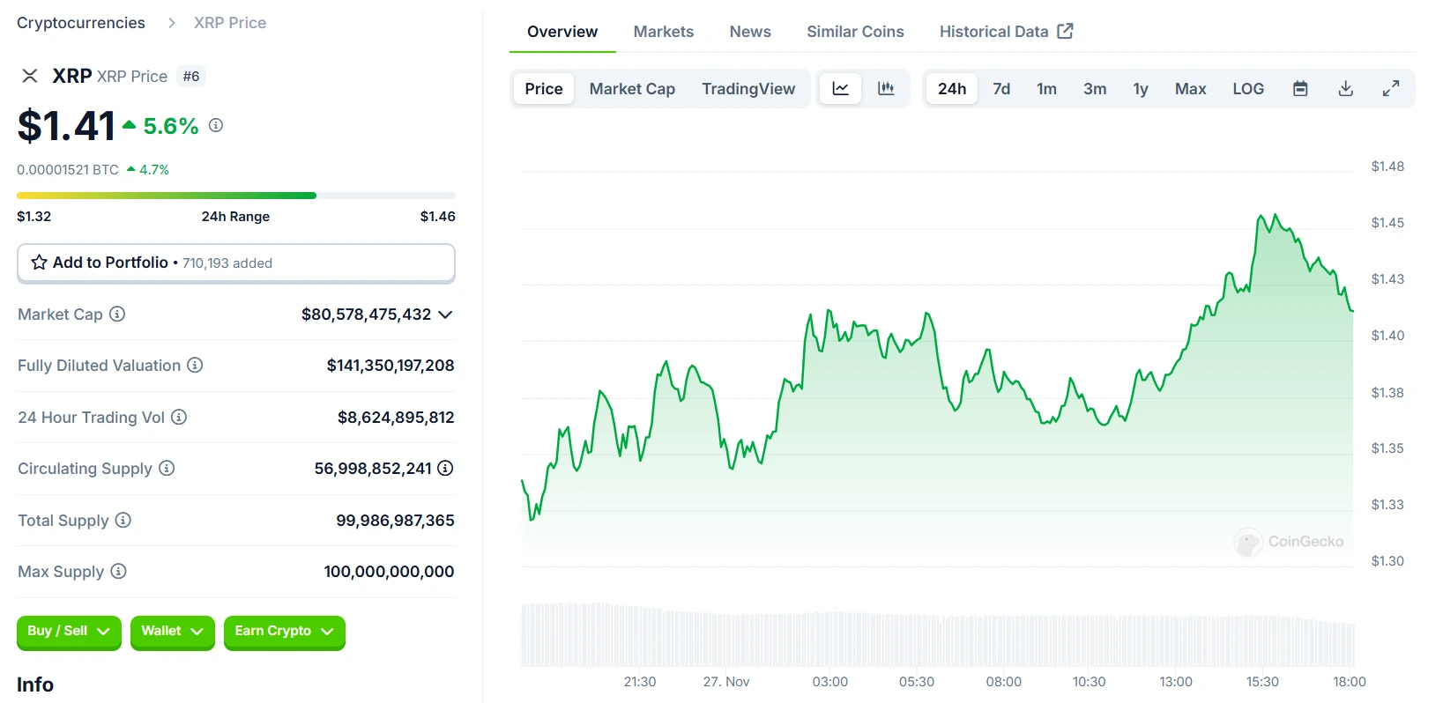Open Wallet dropdown
This screenshot has width=1443, height=703.
[x=173, y=632]
